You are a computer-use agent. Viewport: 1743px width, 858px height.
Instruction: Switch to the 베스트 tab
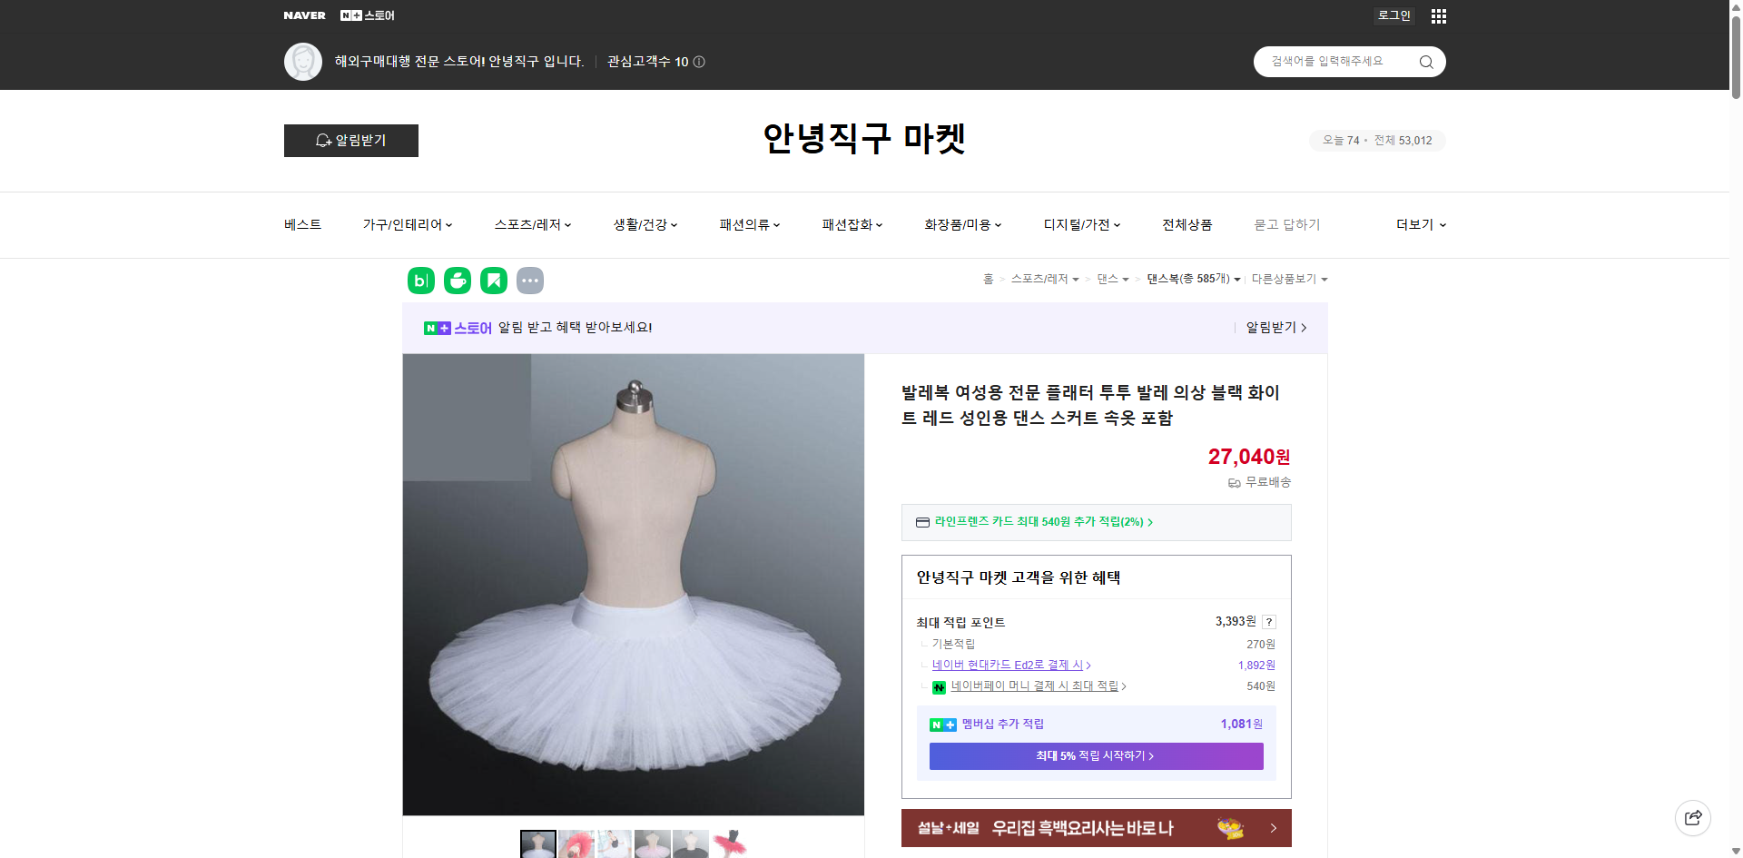click(301, 224)
